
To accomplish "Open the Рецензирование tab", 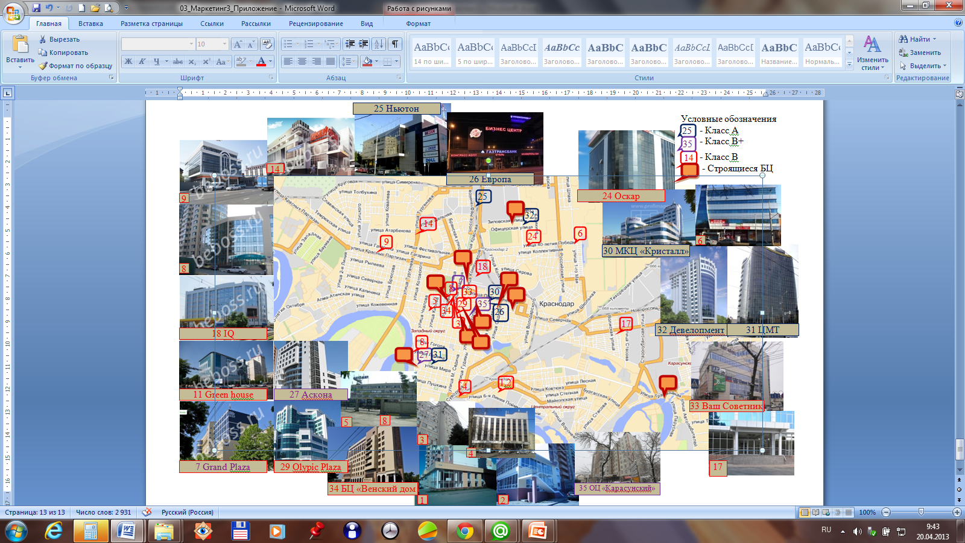I will click(315, 24).
